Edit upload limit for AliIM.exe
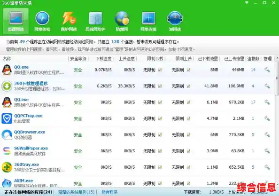The image size is (279, 196). tap(189, 183)
